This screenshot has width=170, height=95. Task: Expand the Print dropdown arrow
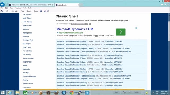(19, 11)
